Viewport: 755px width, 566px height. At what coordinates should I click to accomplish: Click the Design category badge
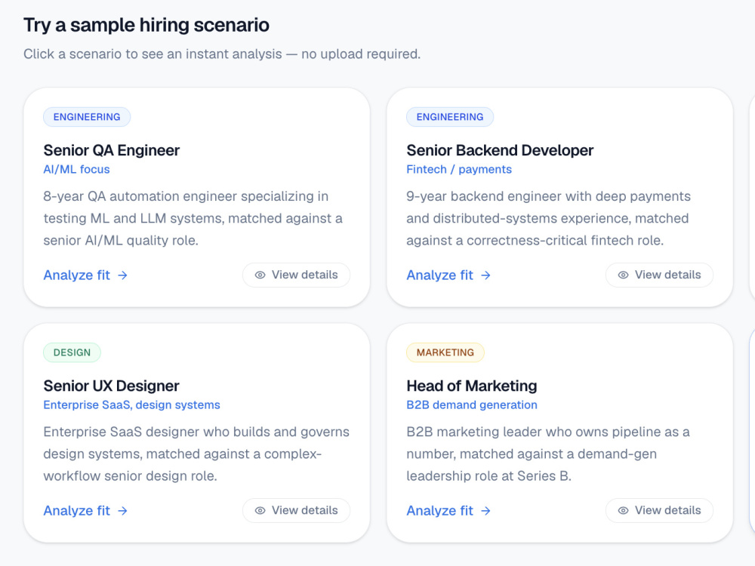[72, 352]
